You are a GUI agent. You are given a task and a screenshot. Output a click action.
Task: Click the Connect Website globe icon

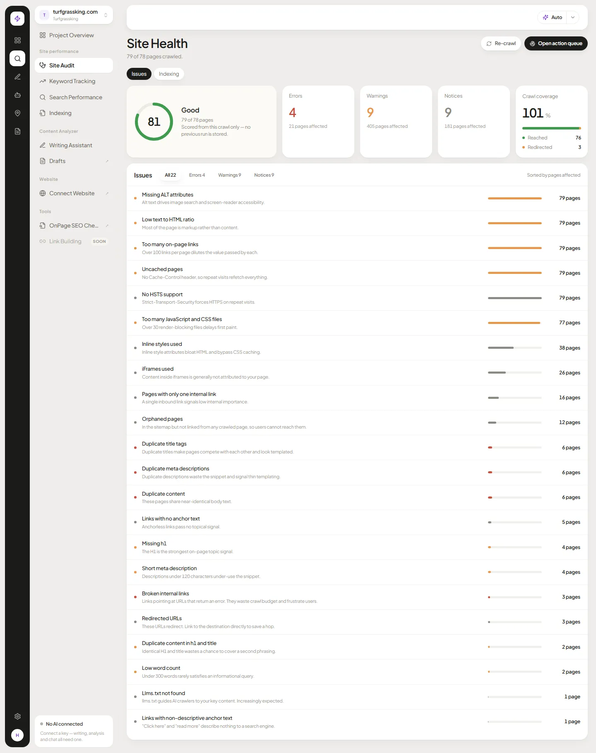pos(43,193)
